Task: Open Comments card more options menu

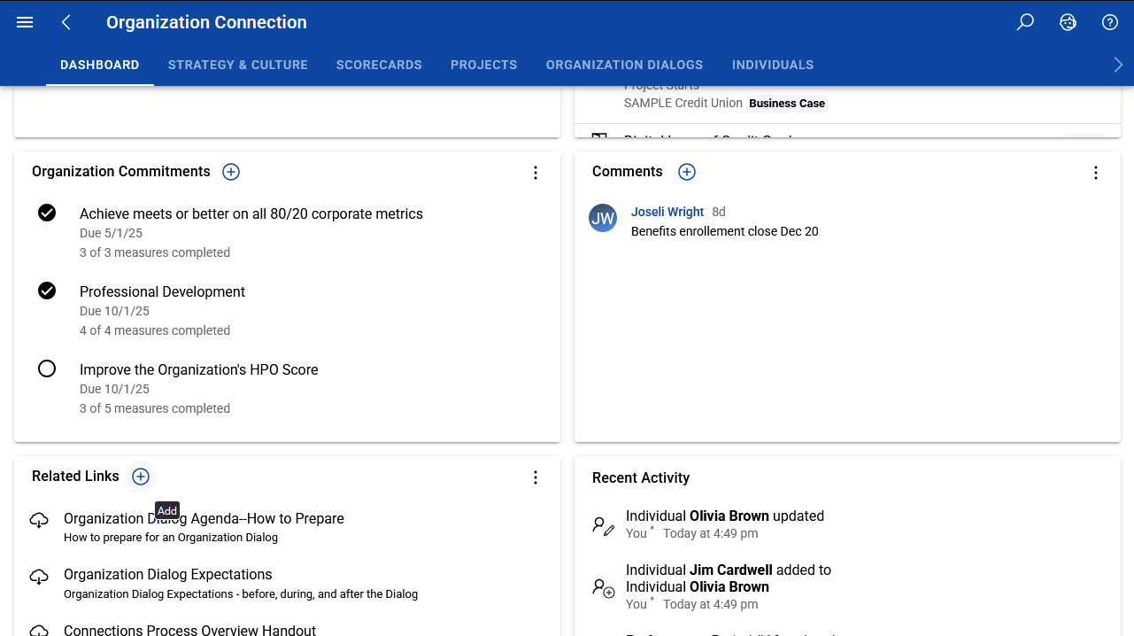Action: [x=1096, y=173]
